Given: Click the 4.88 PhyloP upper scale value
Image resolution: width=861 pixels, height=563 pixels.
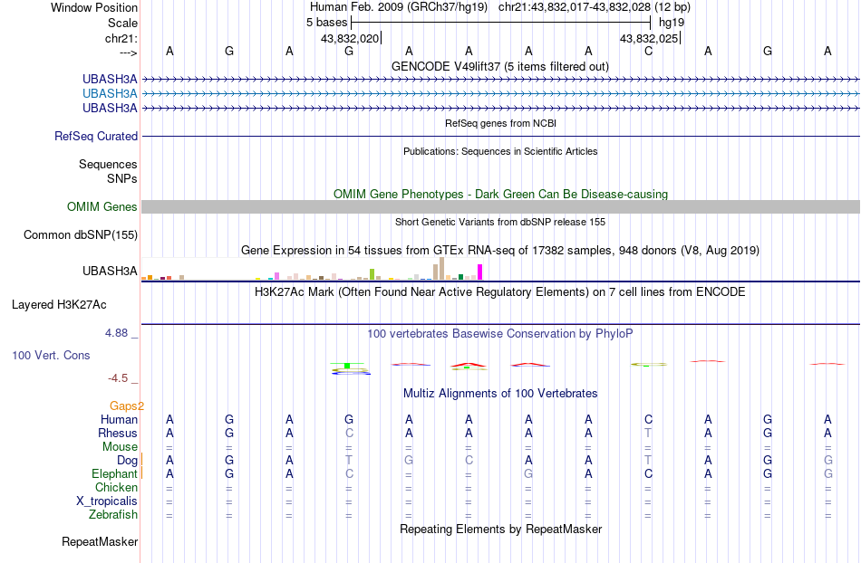Looking at the screenshot, I should (x=116, y=333).
